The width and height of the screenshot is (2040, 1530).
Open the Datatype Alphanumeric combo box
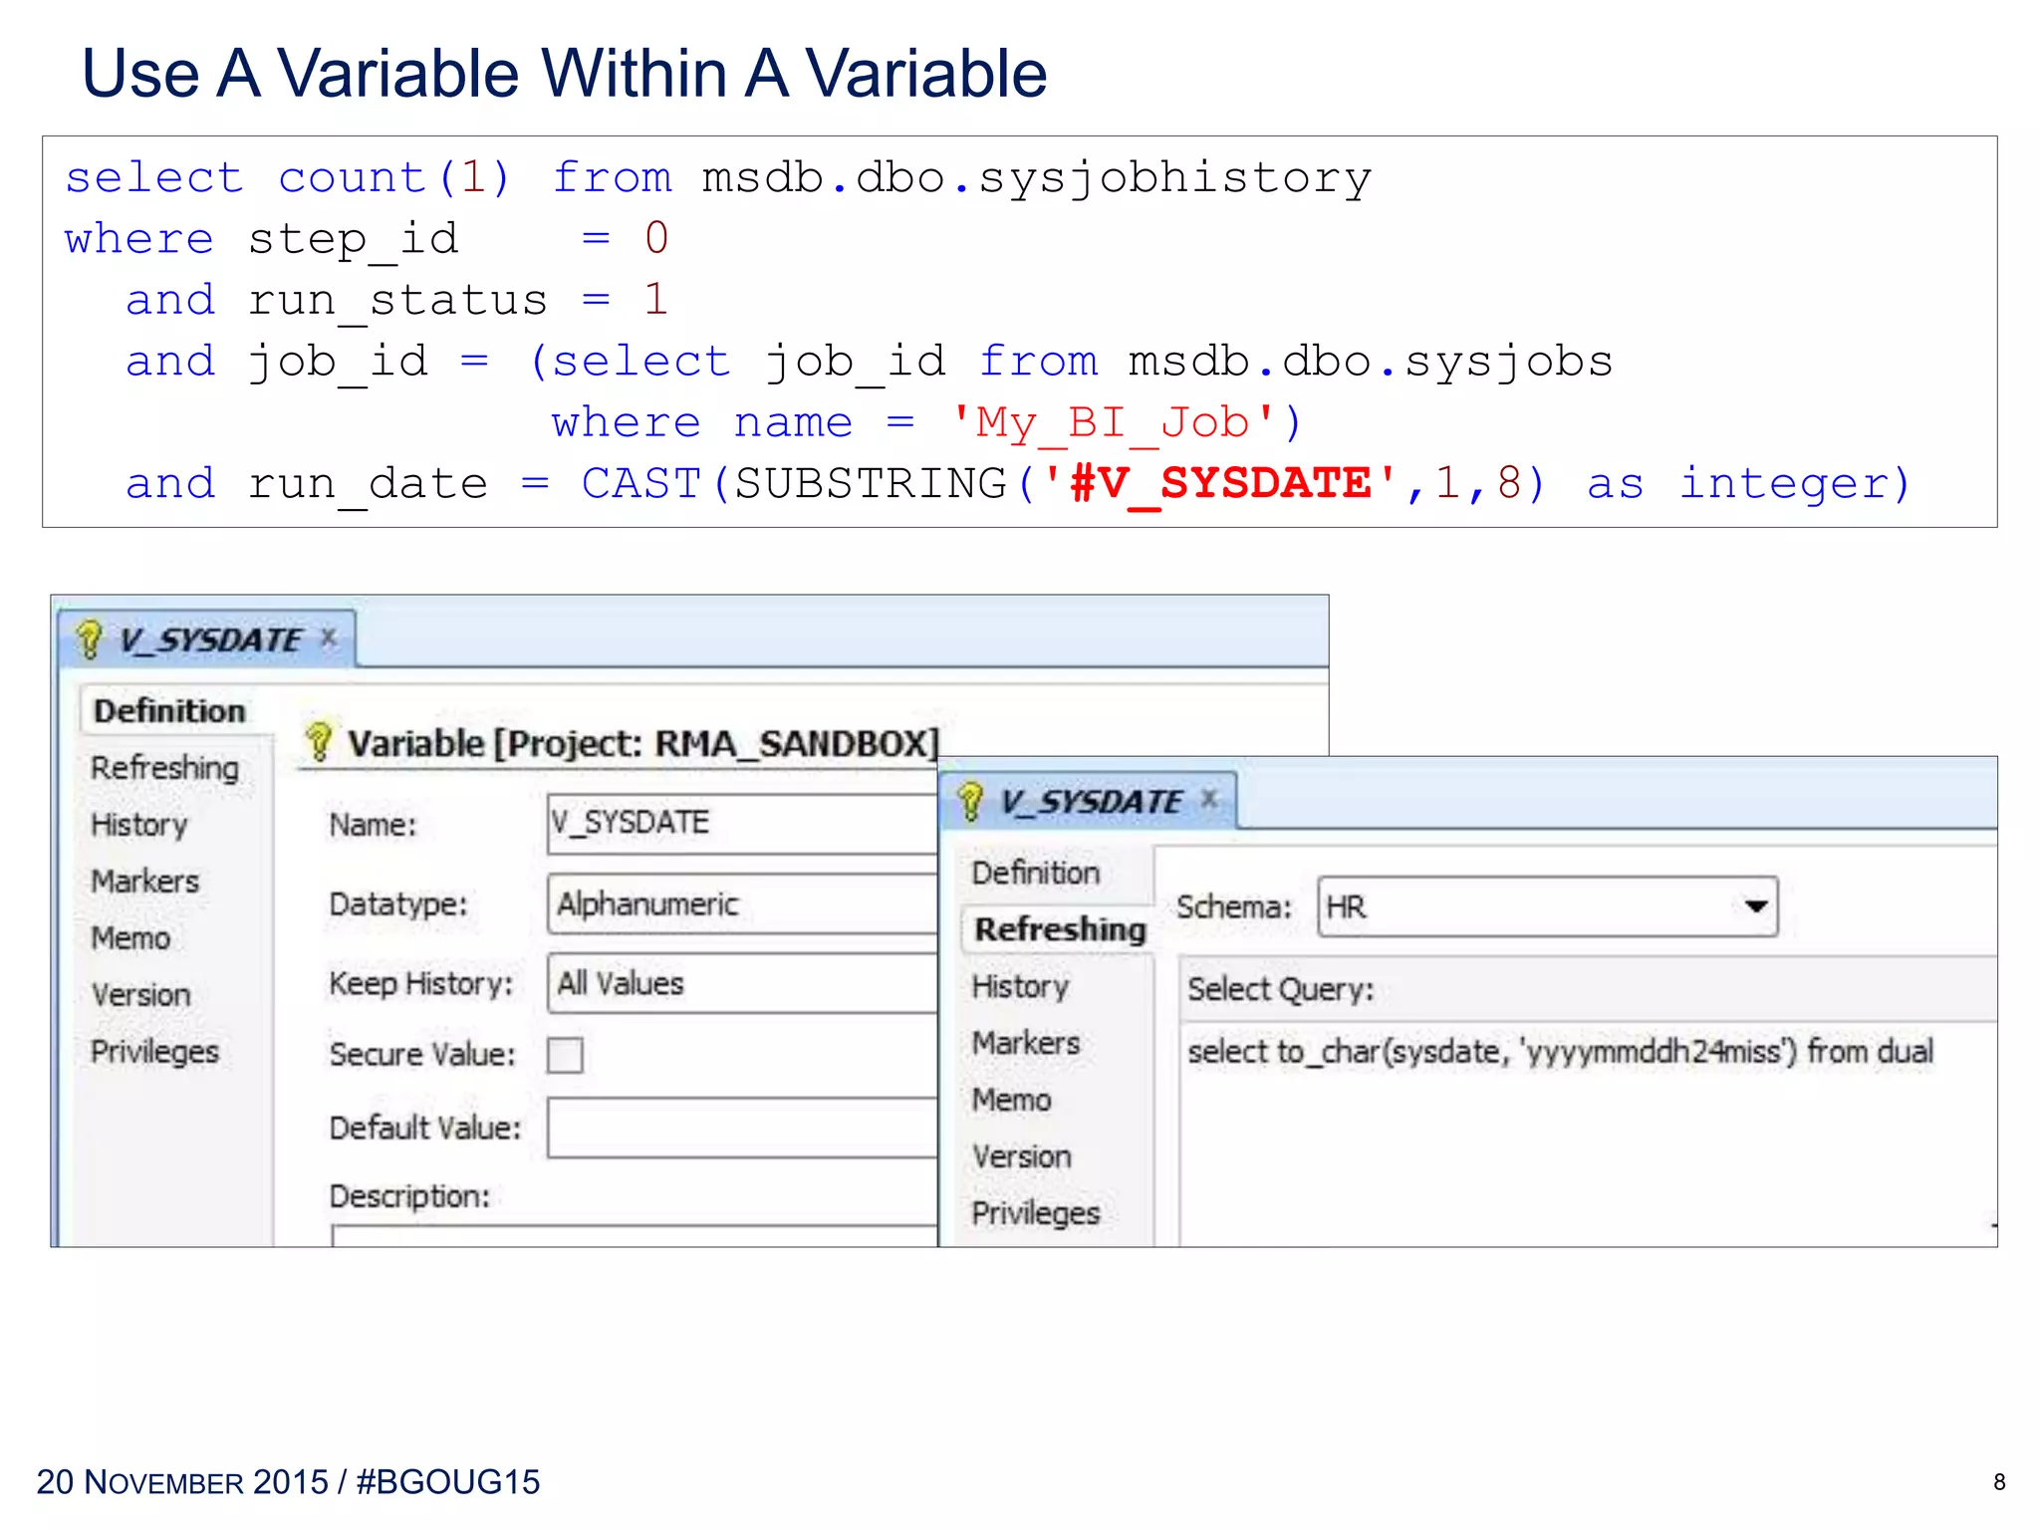tap(742, 904)
